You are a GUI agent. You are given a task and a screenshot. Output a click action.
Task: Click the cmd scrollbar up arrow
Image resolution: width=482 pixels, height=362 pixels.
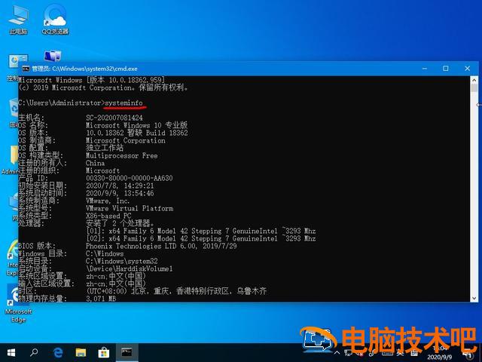pyautogui.click(x=474, y=80)
